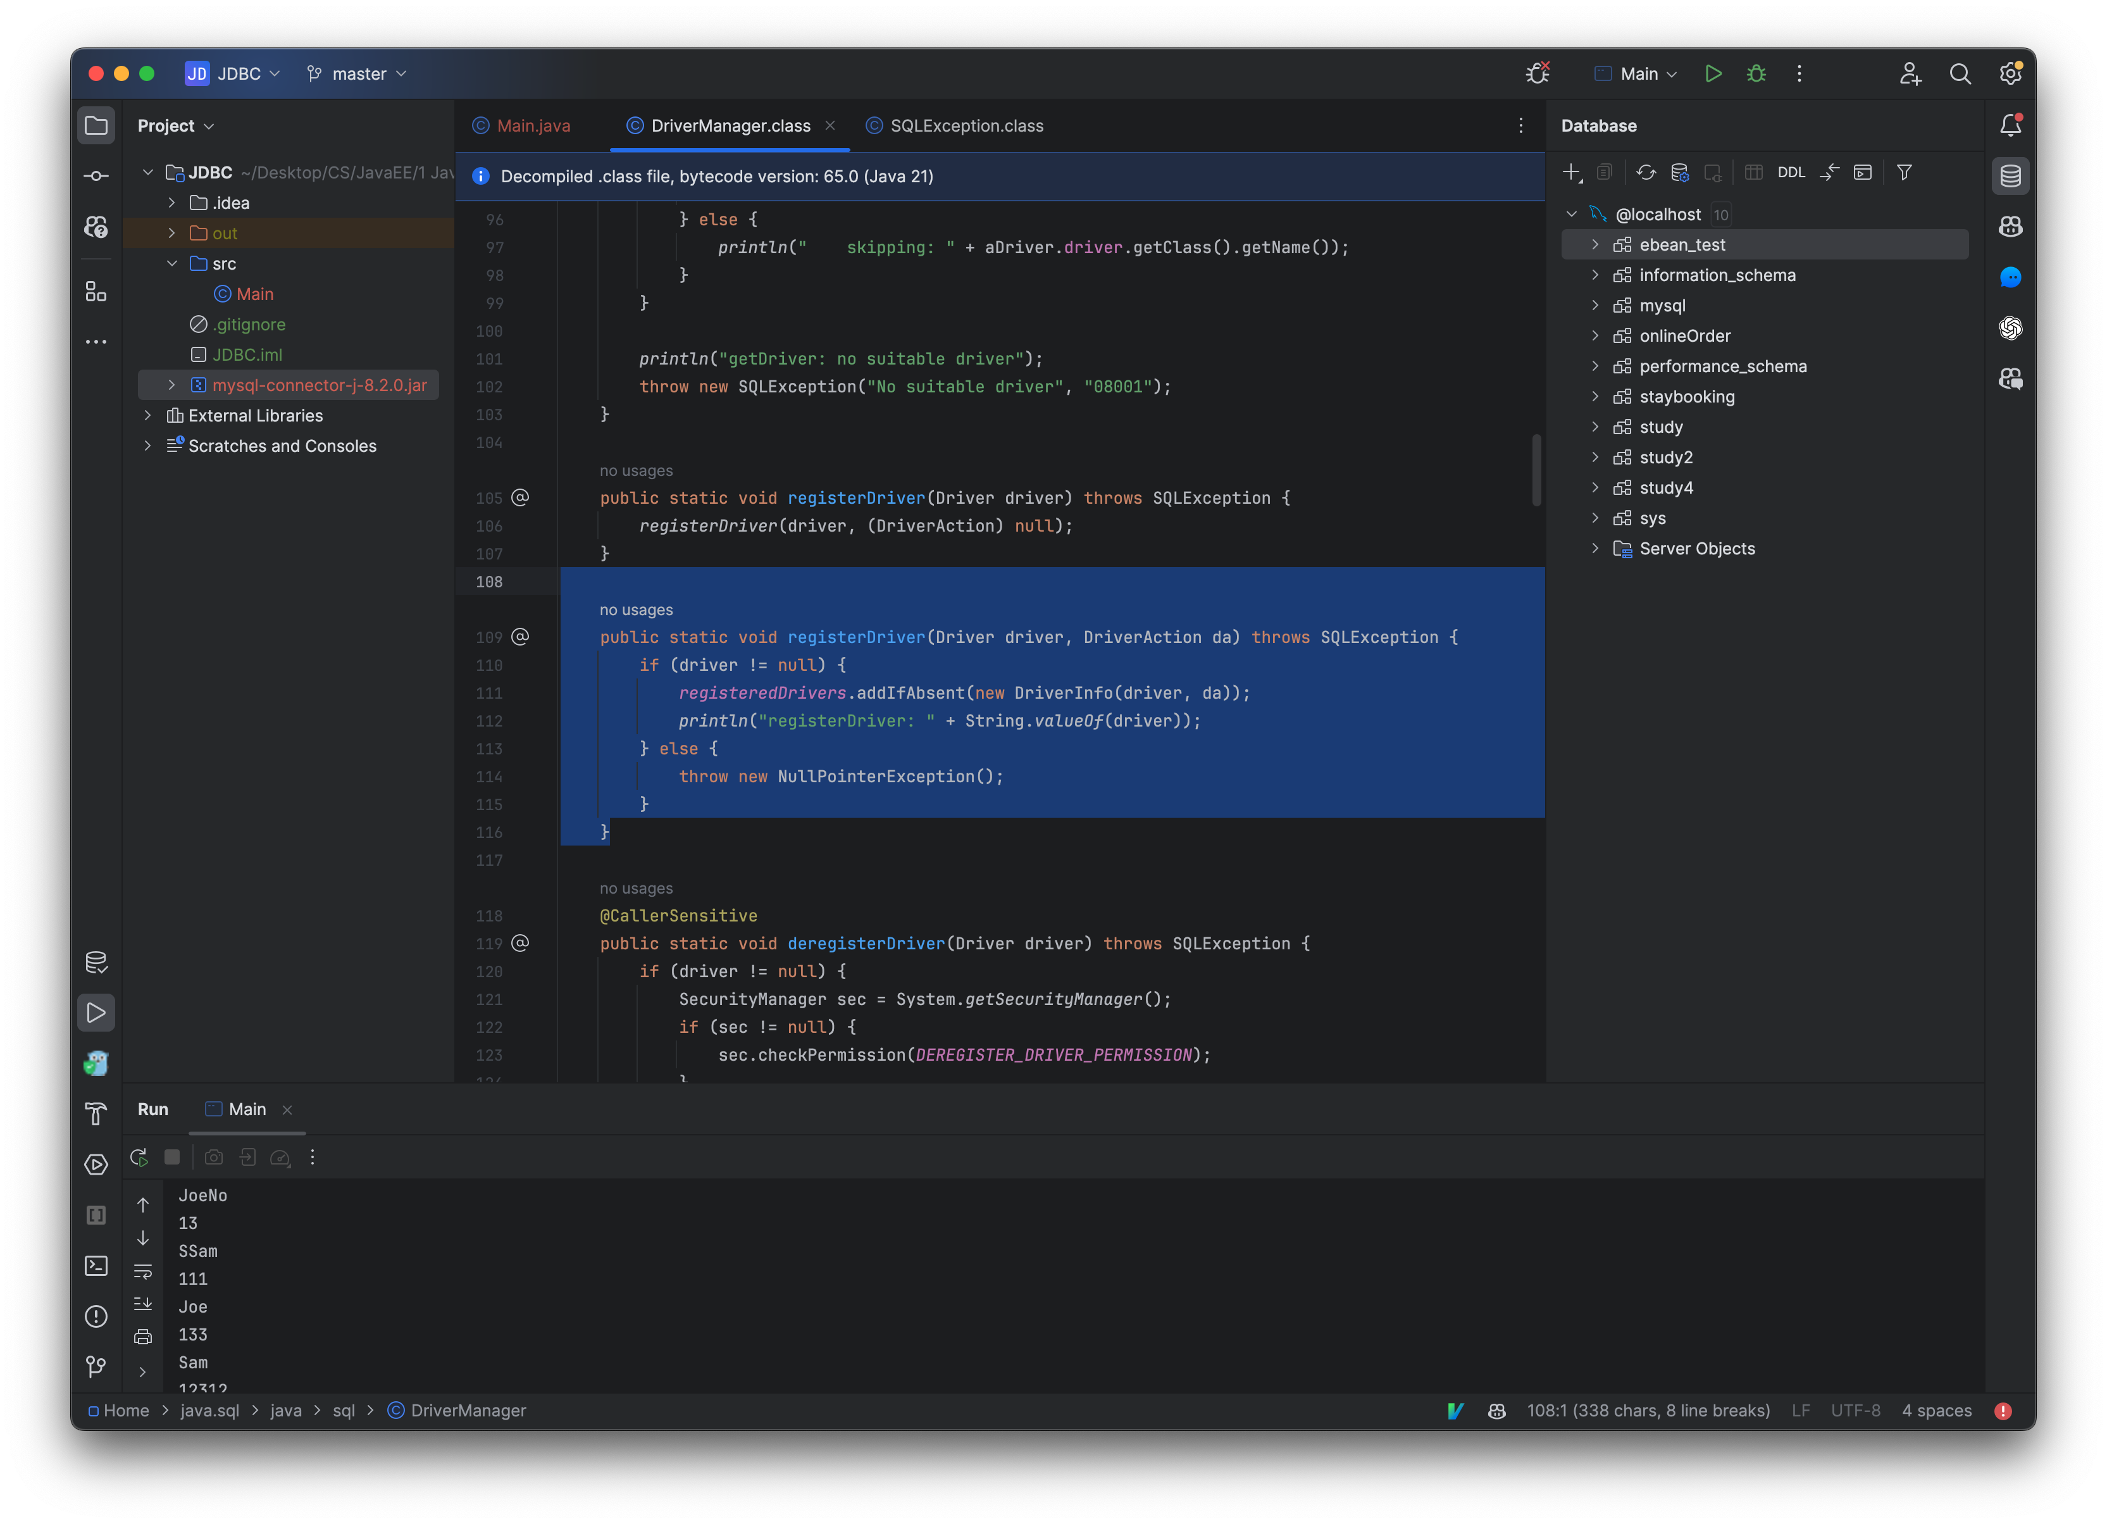
Task: Start debugging using the bug icon
Action: [1756, 73]
